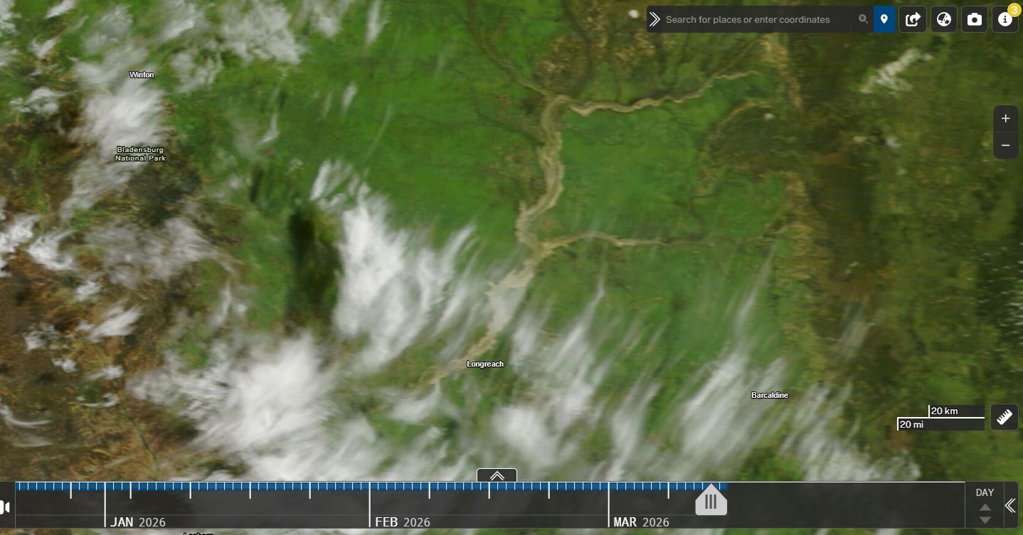Expand the timeline panel upward chevron
The image size is (1023, 535).
[x=497, y=475]
